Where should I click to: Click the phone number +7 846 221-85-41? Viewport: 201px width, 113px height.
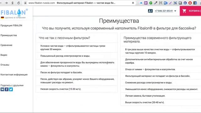pyautogui.click(x=164, y=11)
